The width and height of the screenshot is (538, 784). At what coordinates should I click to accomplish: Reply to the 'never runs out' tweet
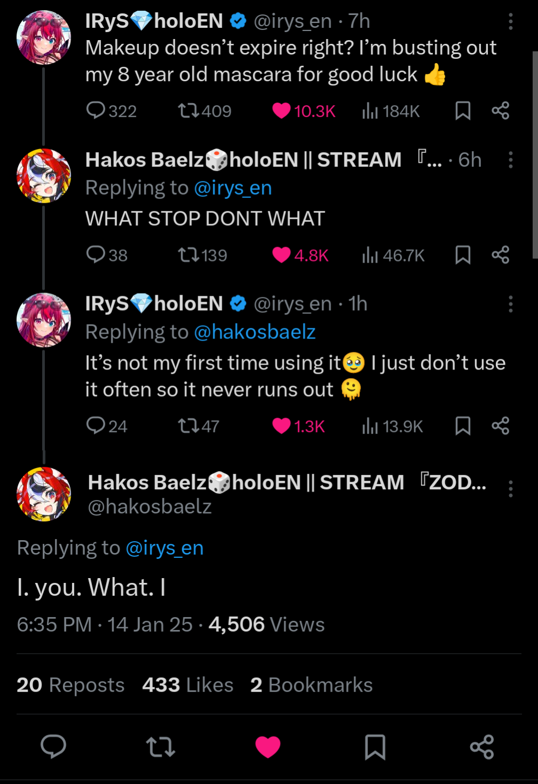click(x=96, y=426)
